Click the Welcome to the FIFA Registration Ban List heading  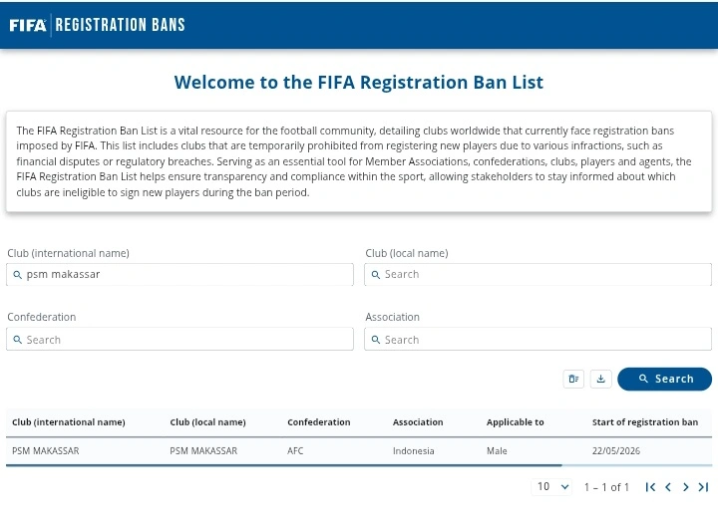pyautogui.click(x=359, y=83)
